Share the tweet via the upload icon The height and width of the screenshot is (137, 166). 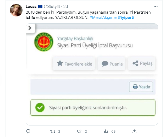134,131
